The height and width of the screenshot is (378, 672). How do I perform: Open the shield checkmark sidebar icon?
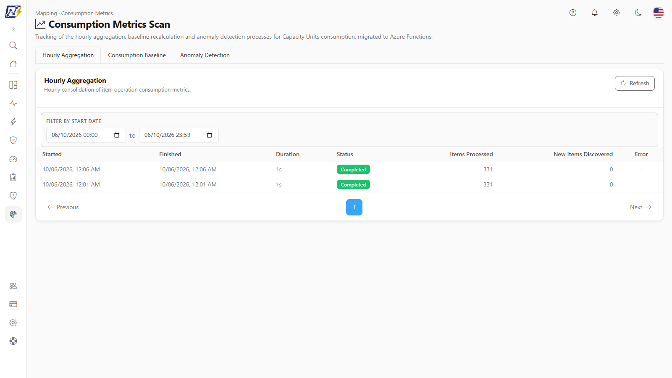click(x=13, y=140)
